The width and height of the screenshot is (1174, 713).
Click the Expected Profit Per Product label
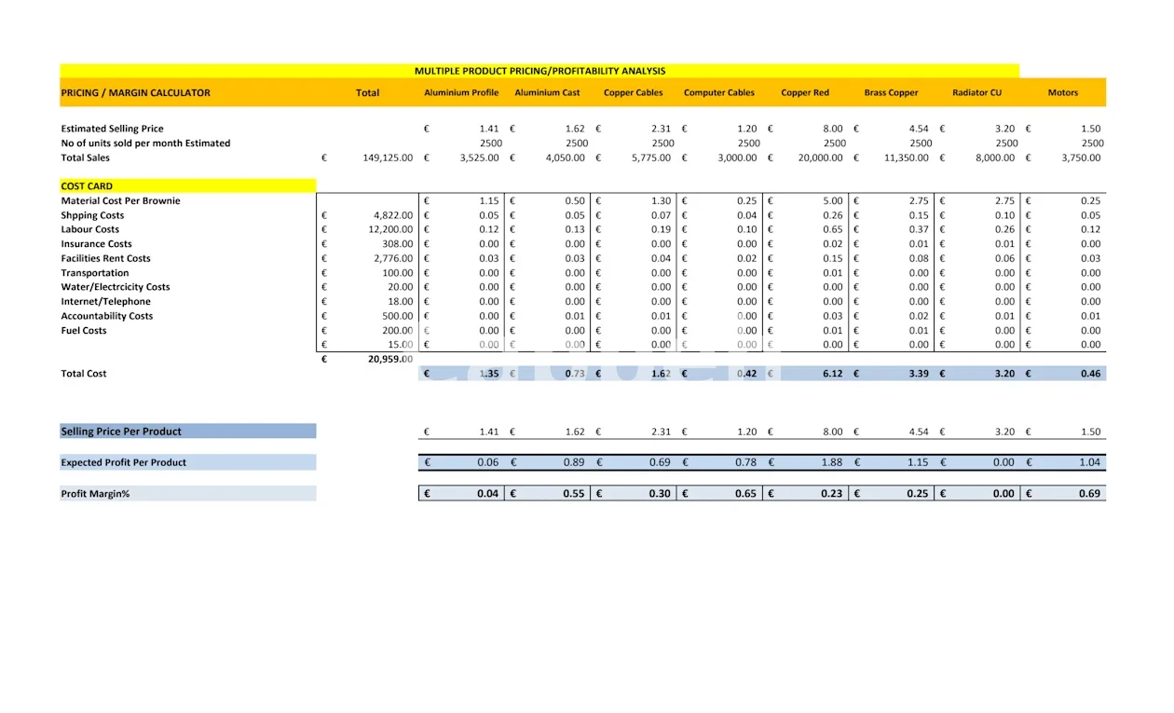124,462
